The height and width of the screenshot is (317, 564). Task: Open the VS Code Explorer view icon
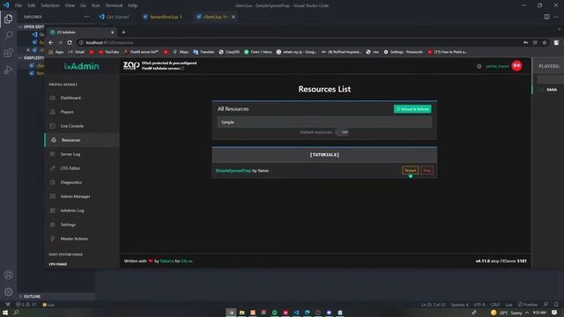tap(8, 18)
